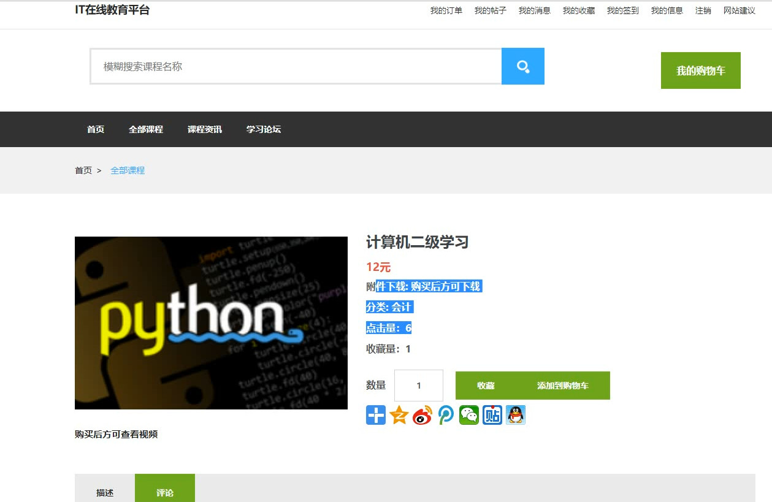Go to 首页 in the navigation bar
This screenshot has width=772, height=502.
point(96,129)
